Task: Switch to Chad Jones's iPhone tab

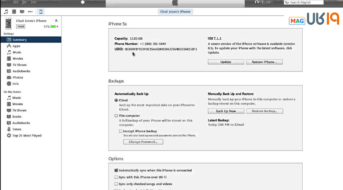Action: 174,11
